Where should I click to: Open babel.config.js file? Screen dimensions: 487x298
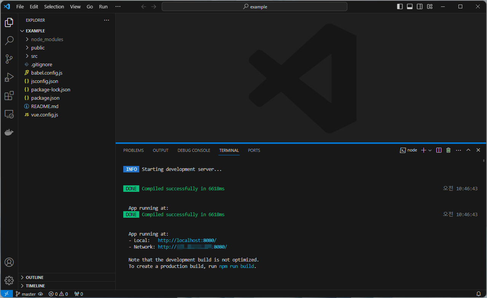coord(67,73)
